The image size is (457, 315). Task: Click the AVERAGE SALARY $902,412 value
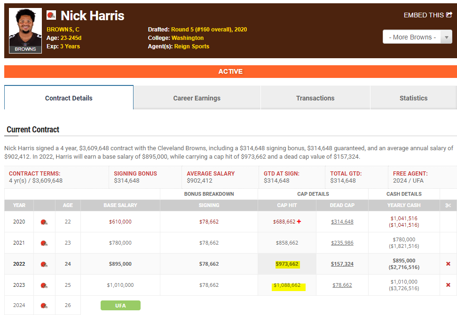pyautogui.click(x=200, y=180)
